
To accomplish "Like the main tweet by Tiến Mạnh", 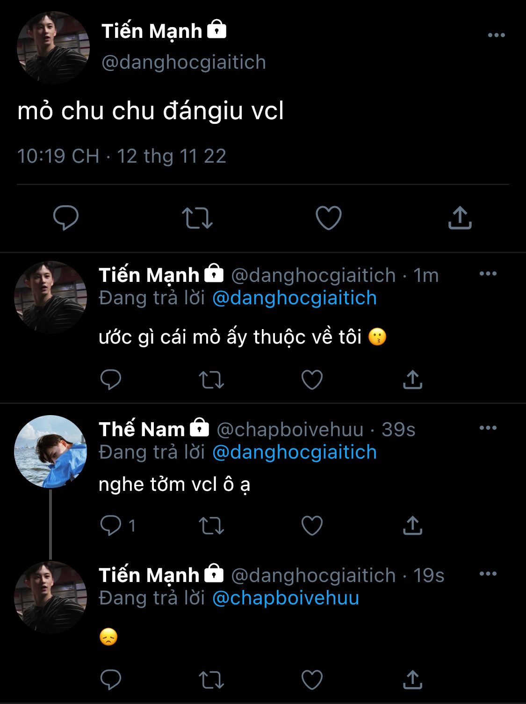I will tap(329, 218).
